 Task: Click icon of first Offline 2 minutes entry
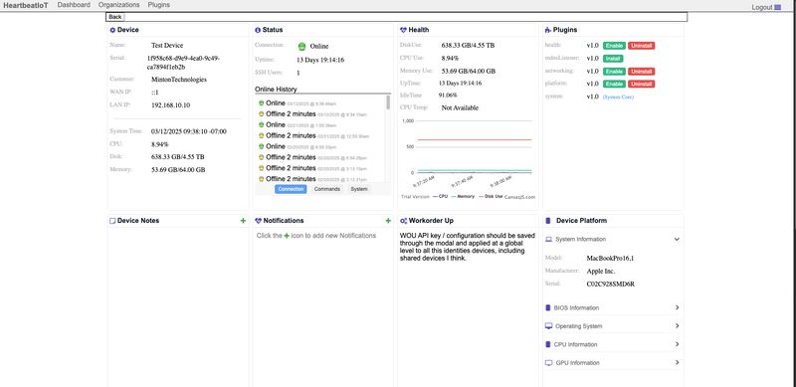261,114
